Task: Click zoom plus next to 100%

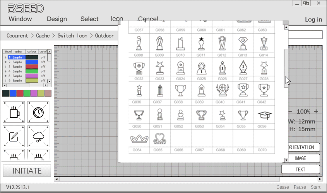Action: pos(316,112)
